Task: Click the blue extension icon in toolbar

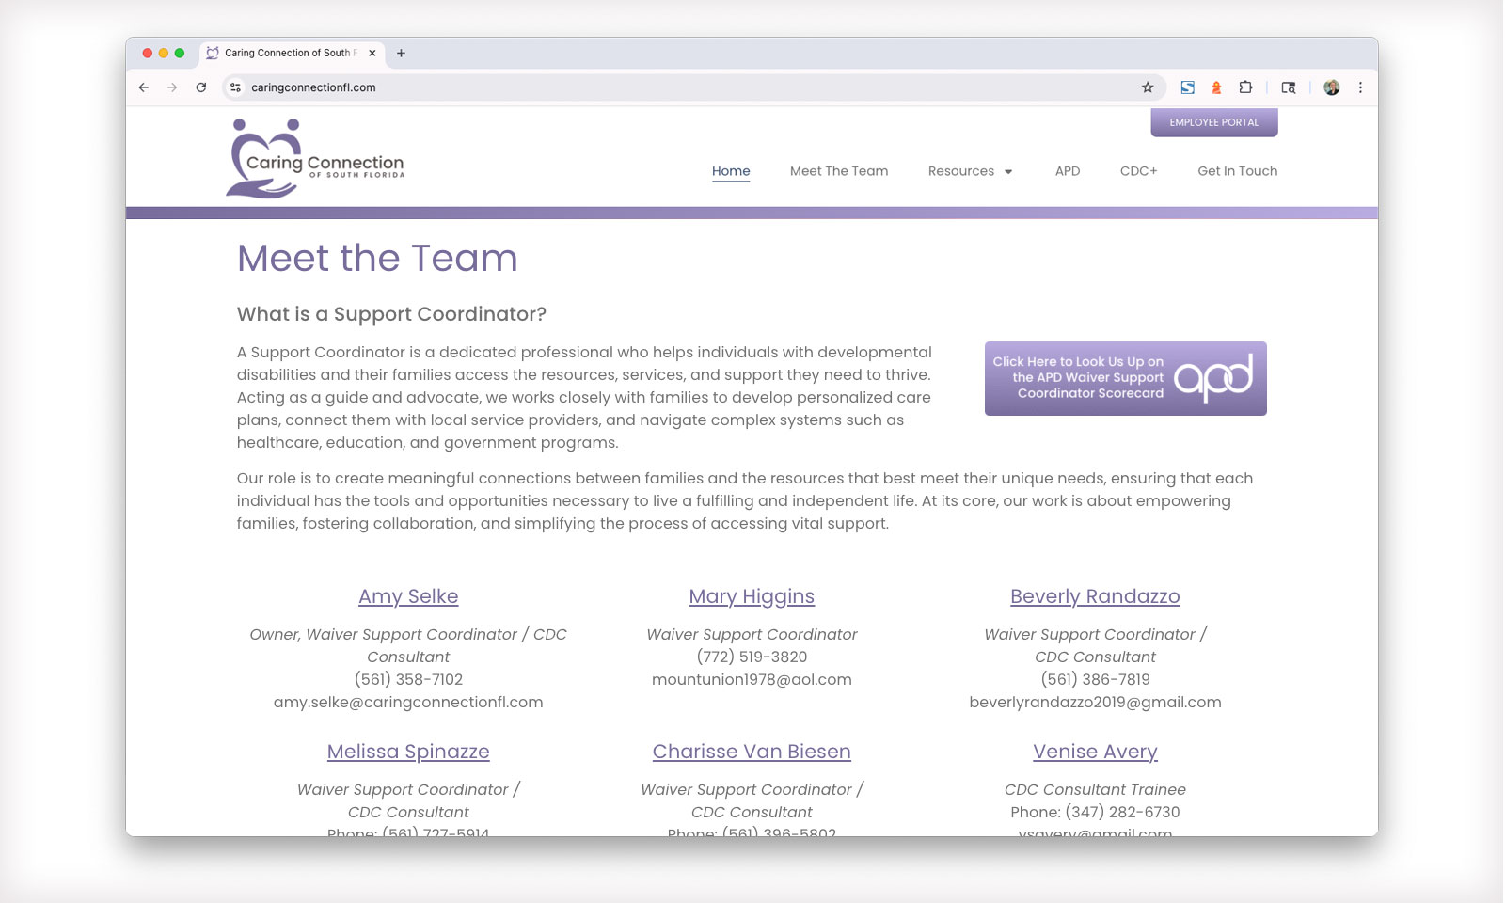Action: point(1188,87)
